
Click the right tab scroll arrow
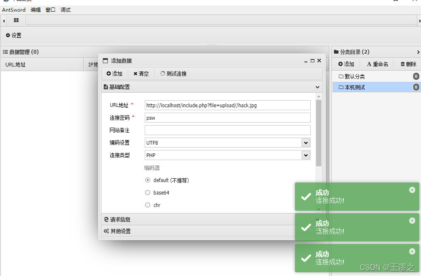[x=419, y=21]
